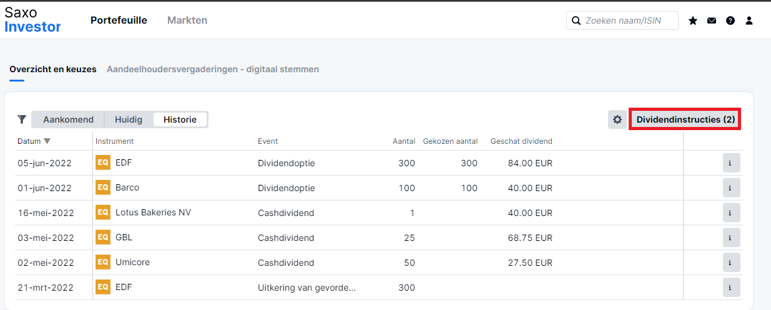The image size is (771, 310).
Task: Open Aandeelhoudersvergaderingen - digitaal stemmen tab
Action: click(x=213, y=69)
